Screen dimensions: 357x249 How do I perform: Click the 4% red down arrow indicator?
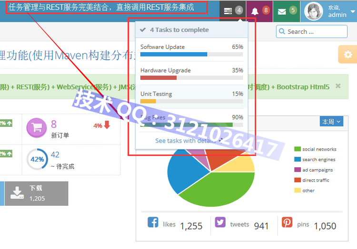tap(101, 125)
